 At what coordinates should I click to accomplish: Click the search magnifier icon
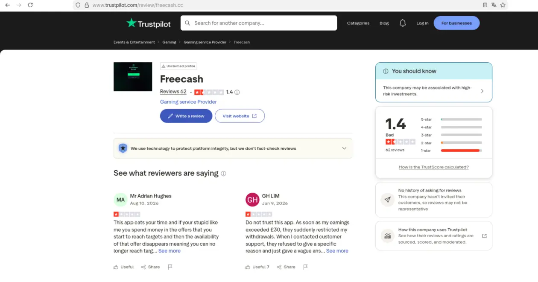pyautogui.click(x=188, y=23)
